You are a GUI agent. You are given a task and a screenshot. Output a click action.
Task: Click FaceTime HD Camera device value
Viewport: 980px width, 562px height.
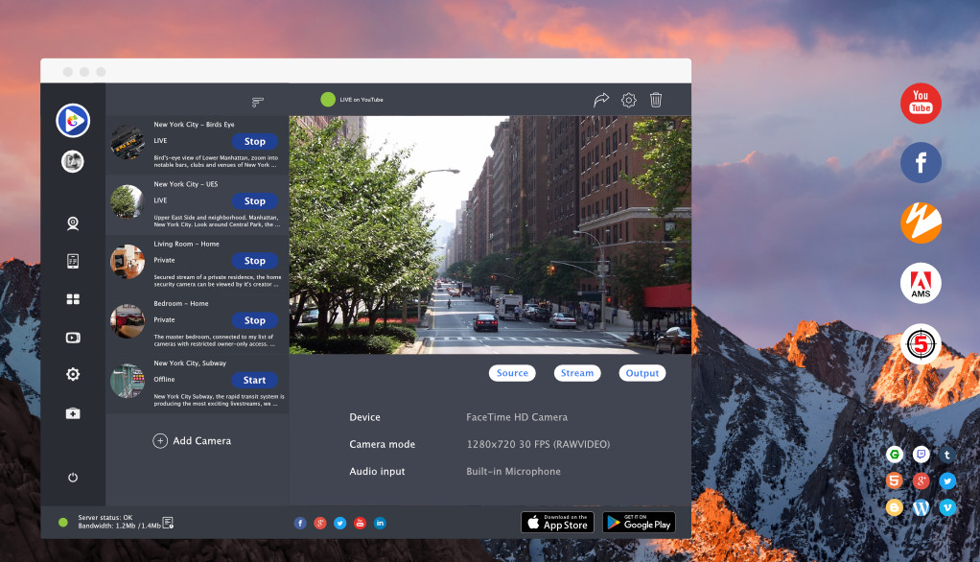(x=517, y=417)
